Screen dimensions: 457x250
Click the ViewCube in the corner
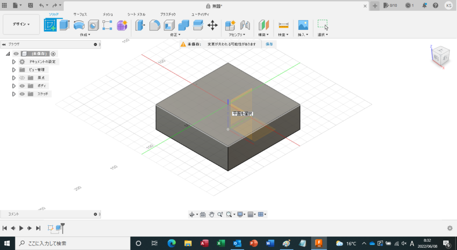[440, 56]
